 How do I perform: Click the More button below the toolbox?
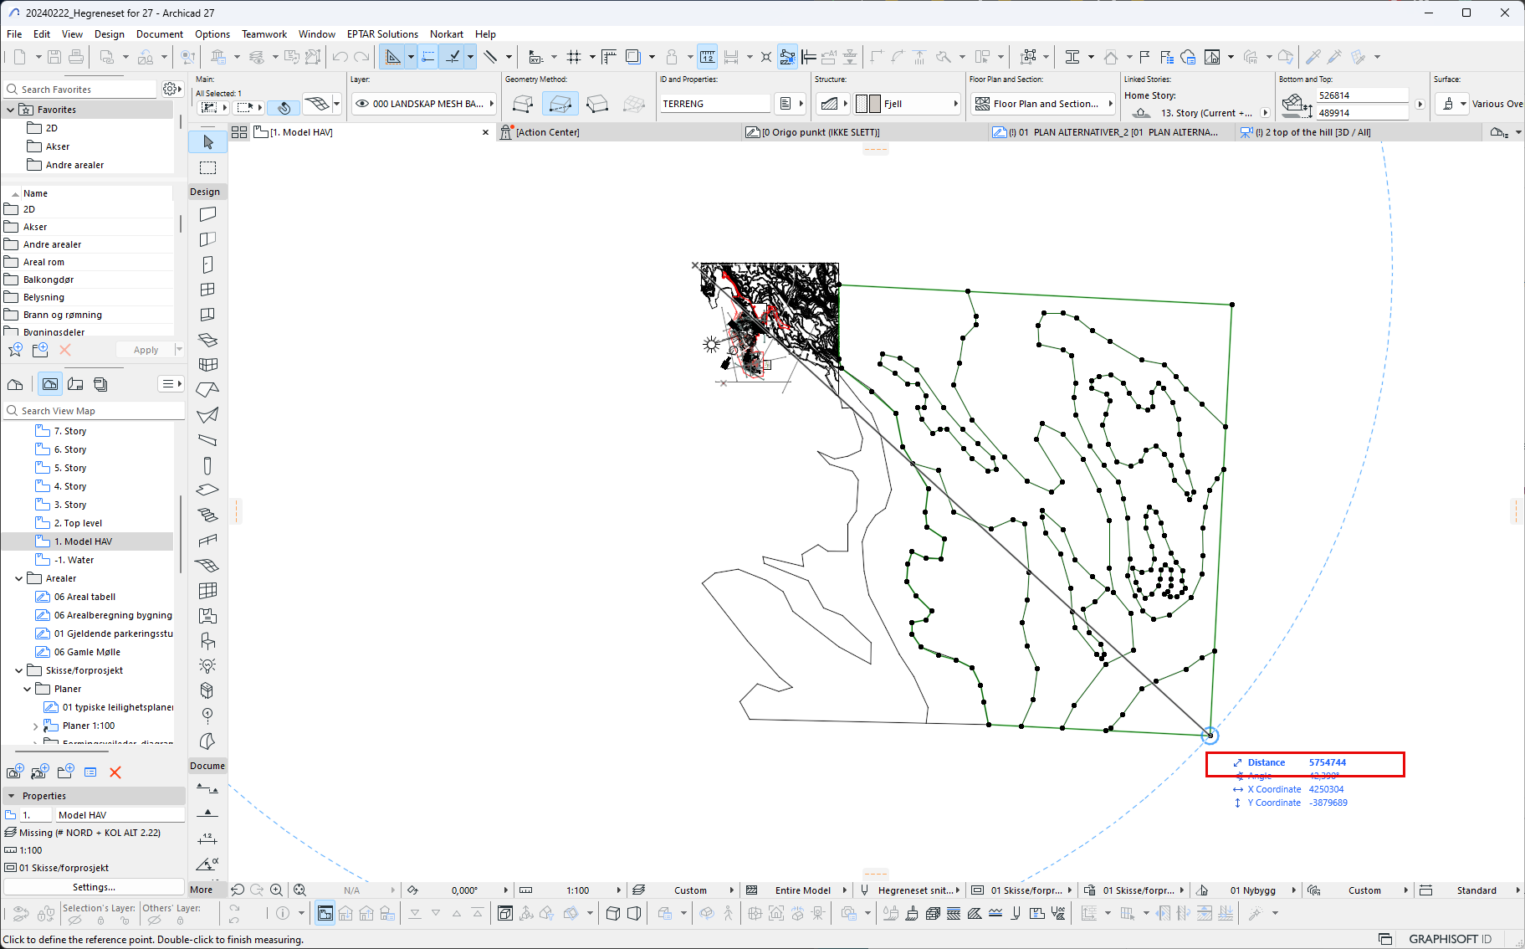click(x=202, y=890)
